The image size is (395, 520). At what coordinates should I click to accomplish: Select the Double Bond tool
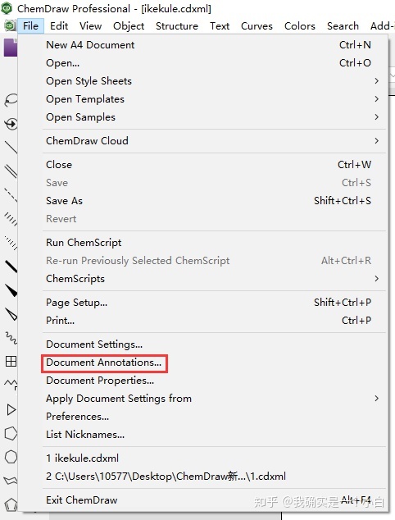click(11, 171)
